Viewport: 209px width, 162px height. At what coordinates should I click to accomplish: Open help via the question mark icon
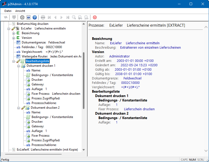click(x=35, y=17)
